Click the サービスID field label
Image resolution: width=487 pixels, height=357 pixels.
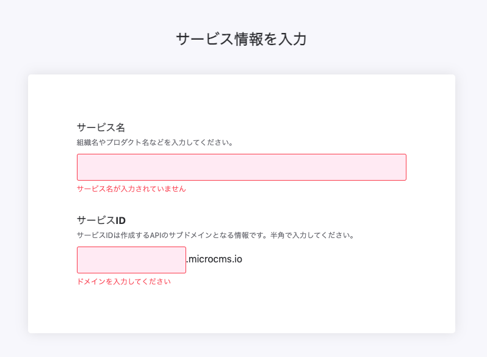[101, 220]
